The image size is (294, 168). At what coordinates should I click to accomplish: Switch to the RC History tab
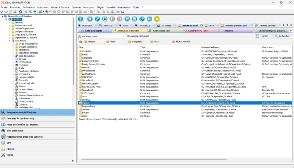[166, 26]
